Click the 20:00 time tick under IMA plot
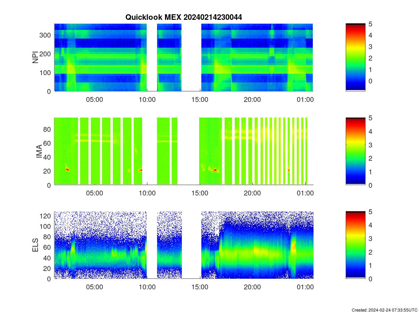418x313 pixels. pyautogui.click(x=252, y=193)
